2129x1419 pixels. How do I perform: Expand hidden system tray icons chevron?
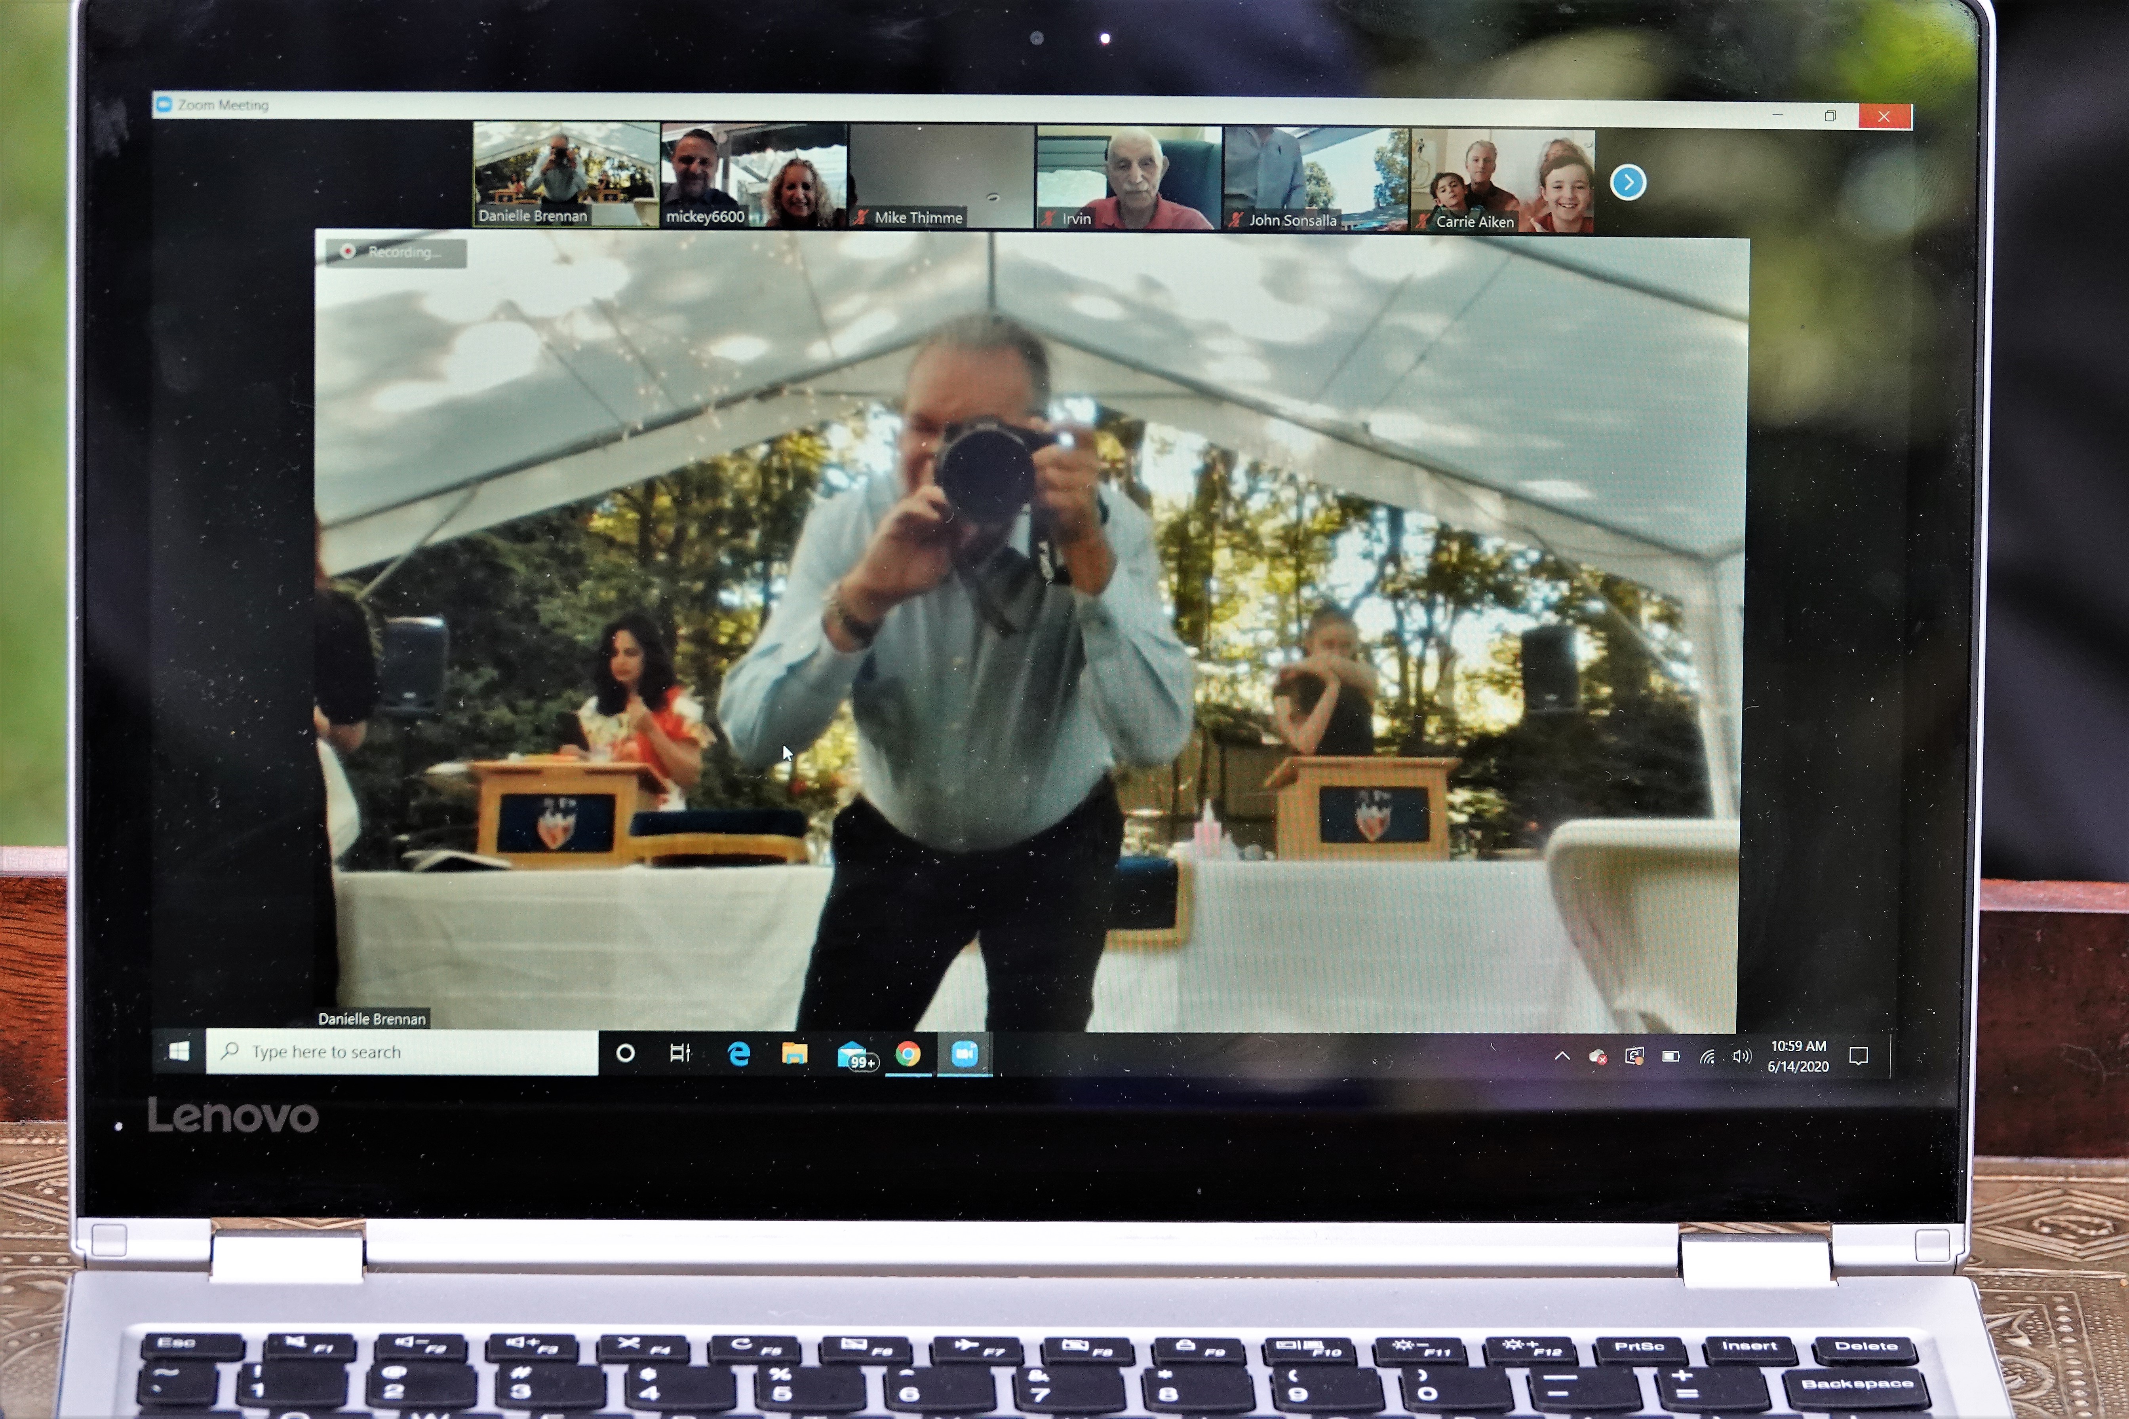(x=1562, y=1056)
